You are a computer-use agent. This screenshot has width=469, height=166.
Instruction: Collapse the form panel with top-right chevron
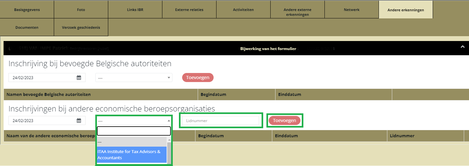point(462,47)
